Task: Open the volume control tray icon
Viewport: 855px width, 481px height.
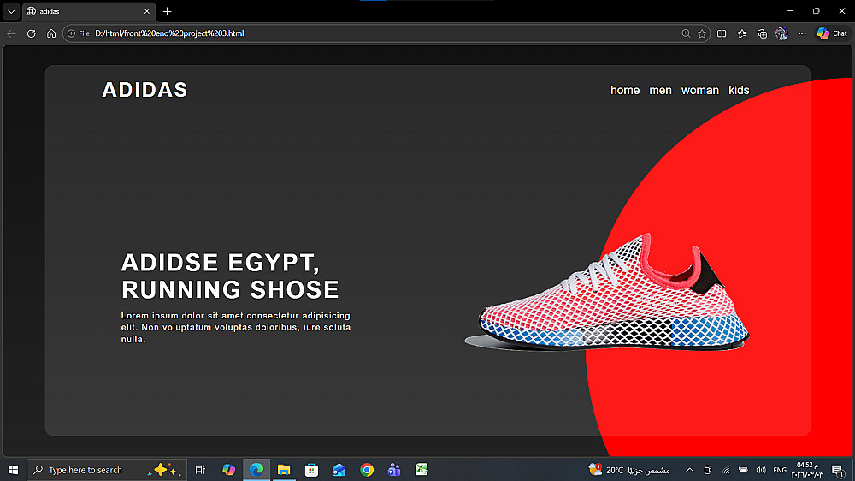Action: click(x=761, y=470)
